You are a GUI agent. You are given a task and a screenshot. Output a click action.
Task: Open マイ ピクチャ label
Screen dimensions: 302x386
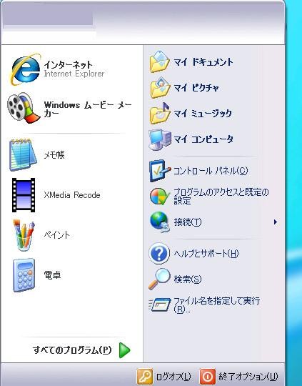[196, 88]
